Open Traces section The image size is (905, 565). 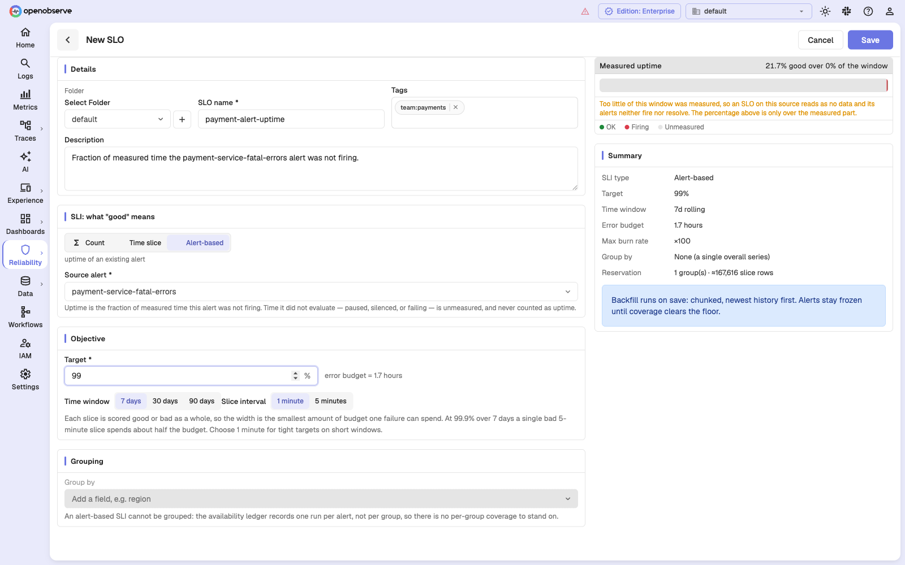point(25,131)
